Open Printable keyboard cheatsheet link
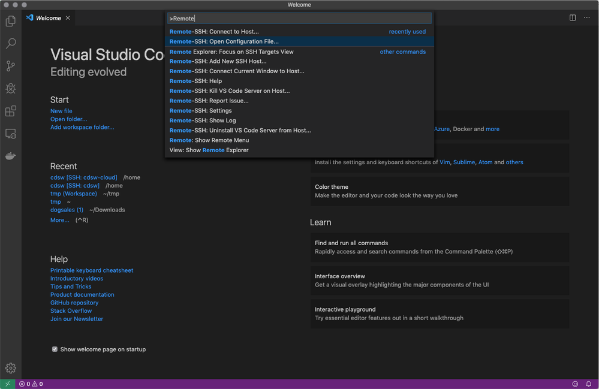599x389 pixels. pos(92,270)
